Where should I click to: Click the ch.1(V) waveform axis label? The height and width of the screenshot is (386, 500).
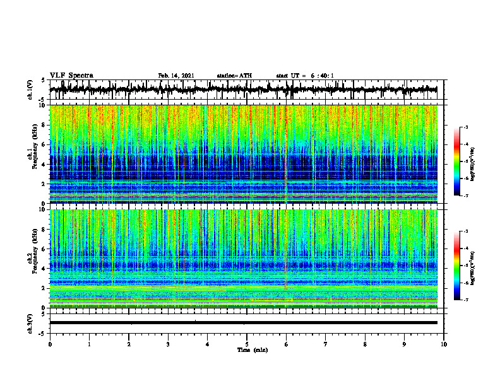click(30, 90)
